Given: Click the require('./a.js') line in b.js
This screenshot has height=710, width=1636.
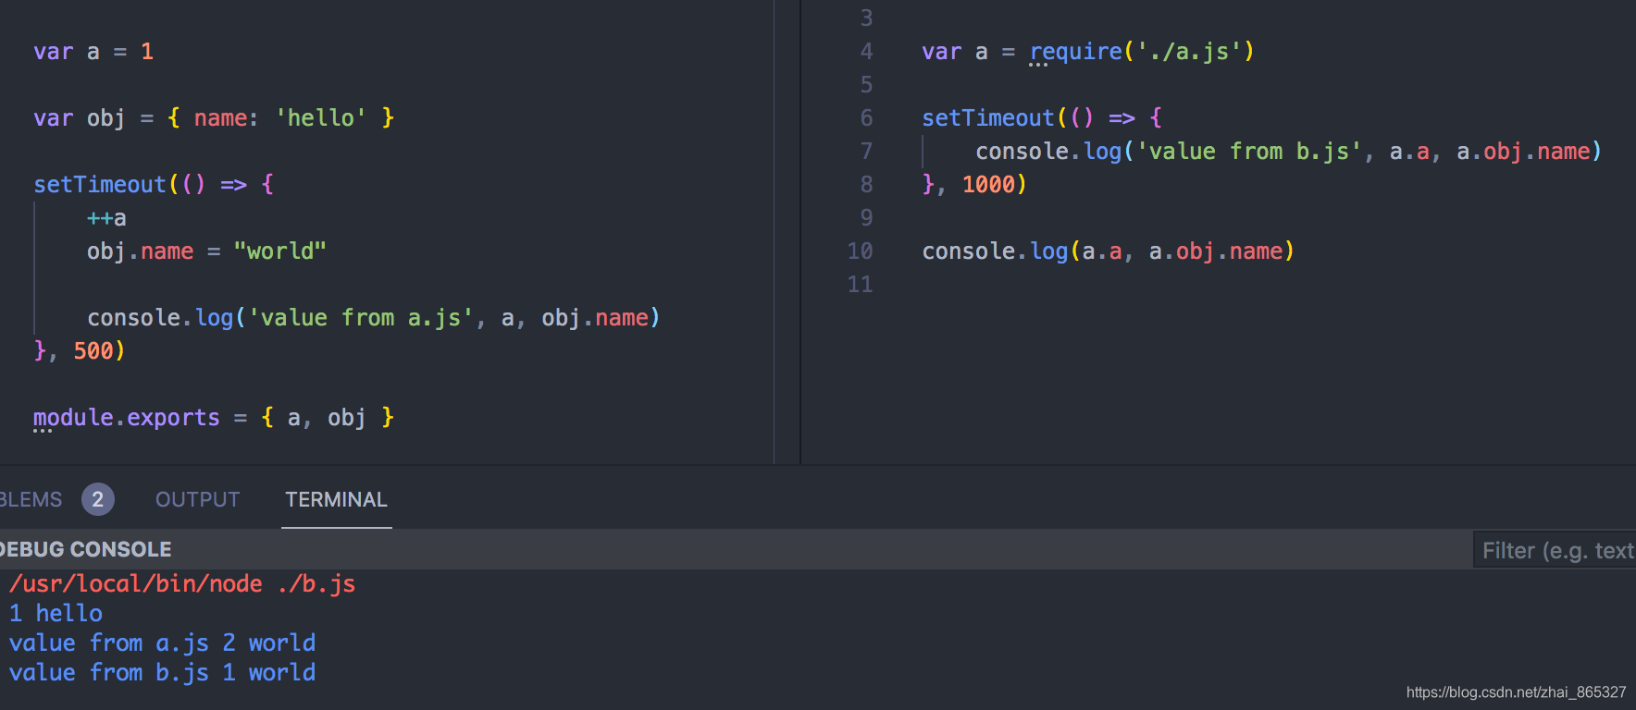Looking at the screenshot, I should point(1088,52).
